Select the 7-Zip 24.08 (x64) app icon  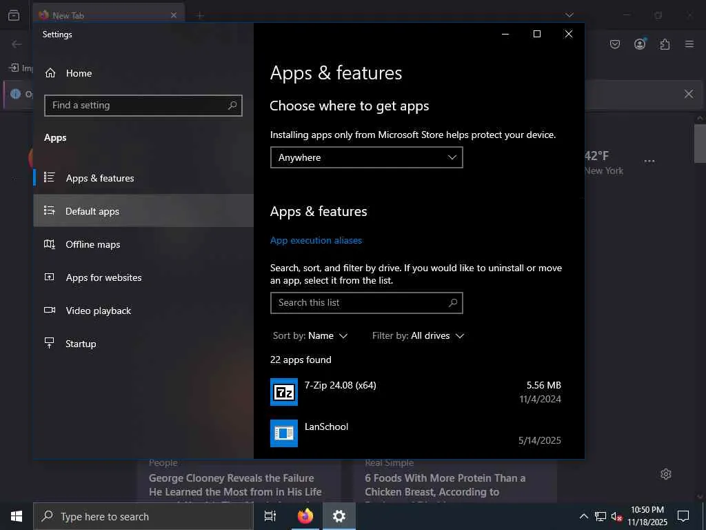(284, 392)
